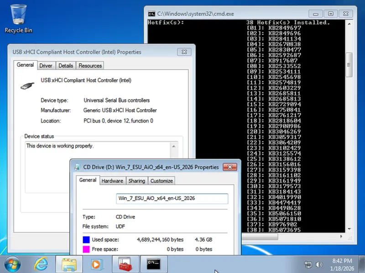Switch to the Details tab
The image size is (365, 273).
coord(66,66)
